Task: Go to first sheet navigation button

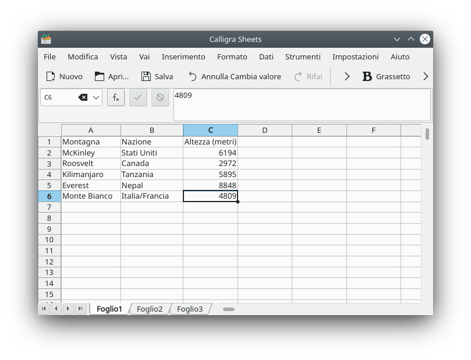Action: [44, 309]
